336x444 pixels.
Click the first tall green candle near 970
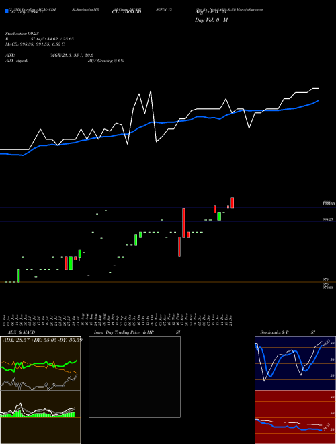point(19,276)
